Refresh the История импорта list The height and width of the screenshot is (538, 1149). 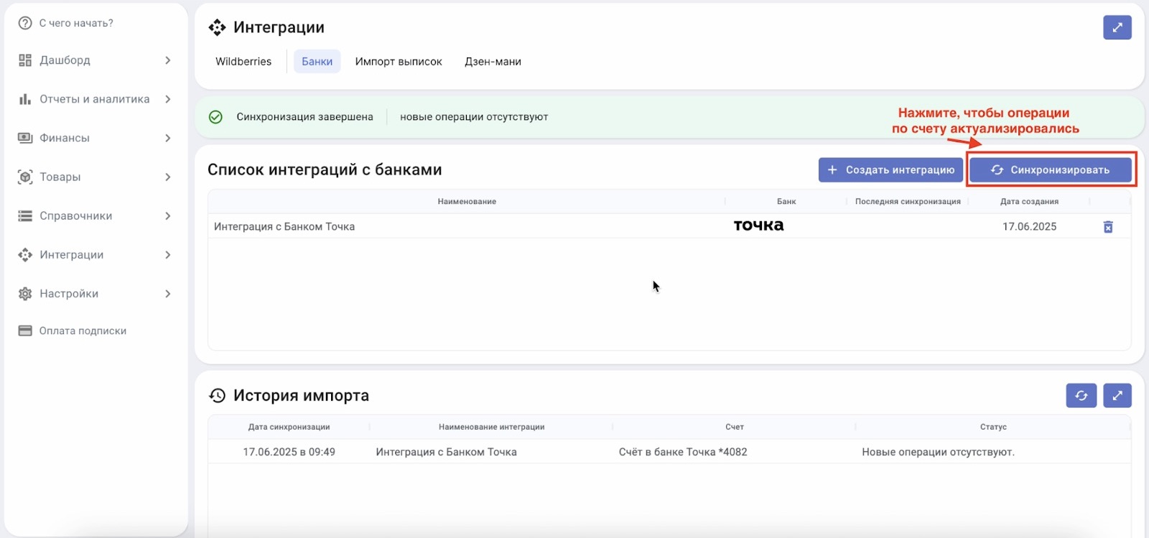[1081, 396]
